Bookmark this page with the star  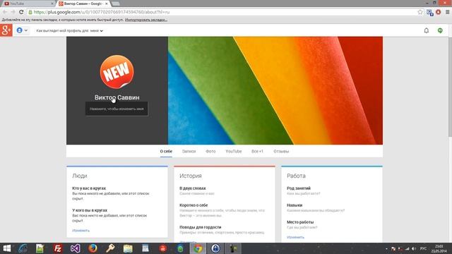[x=420, y=12]
